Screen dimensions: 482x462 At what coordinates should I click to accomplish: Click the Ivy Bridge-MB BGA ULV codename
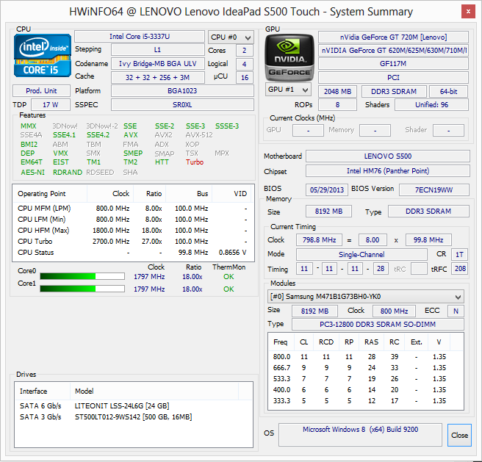click(x=158, y=64)
